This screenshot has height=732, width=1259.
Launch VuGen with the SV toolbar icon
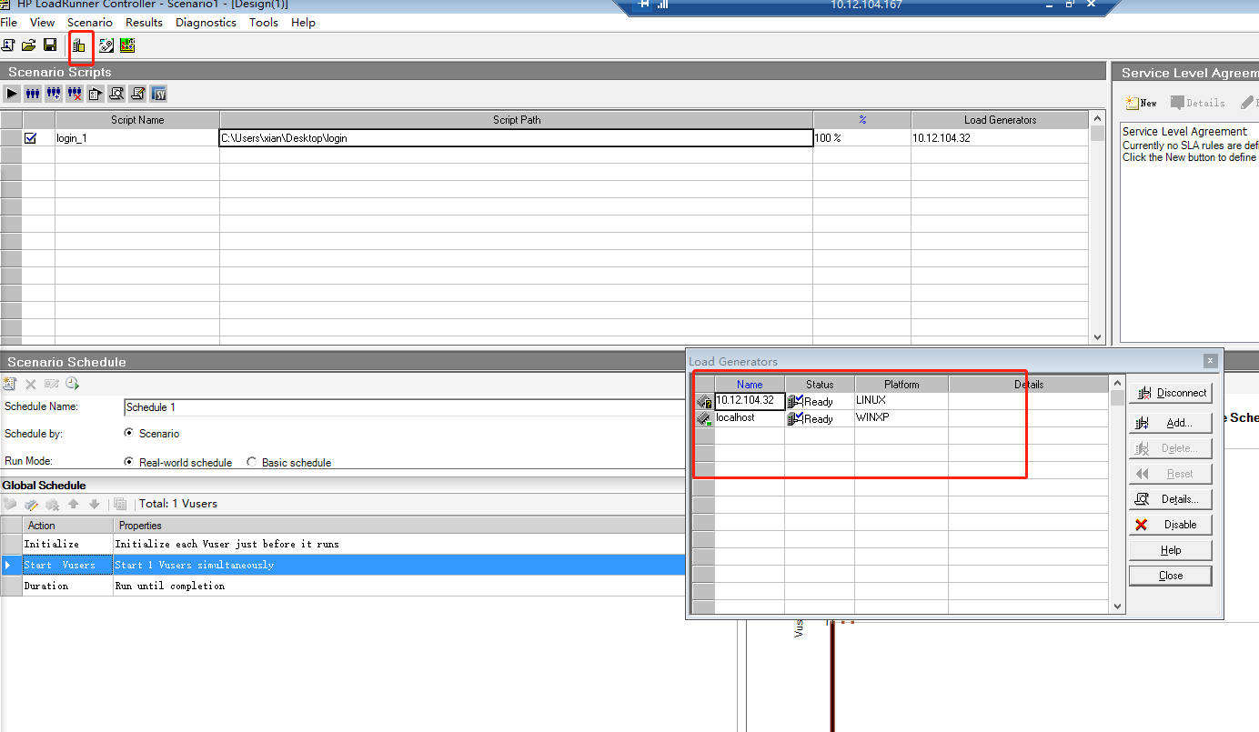(x=158, y=93)
